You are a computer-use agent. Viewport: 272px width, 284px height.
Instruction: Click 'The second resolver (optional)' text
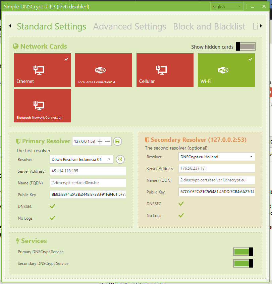[x=176, y=148]
